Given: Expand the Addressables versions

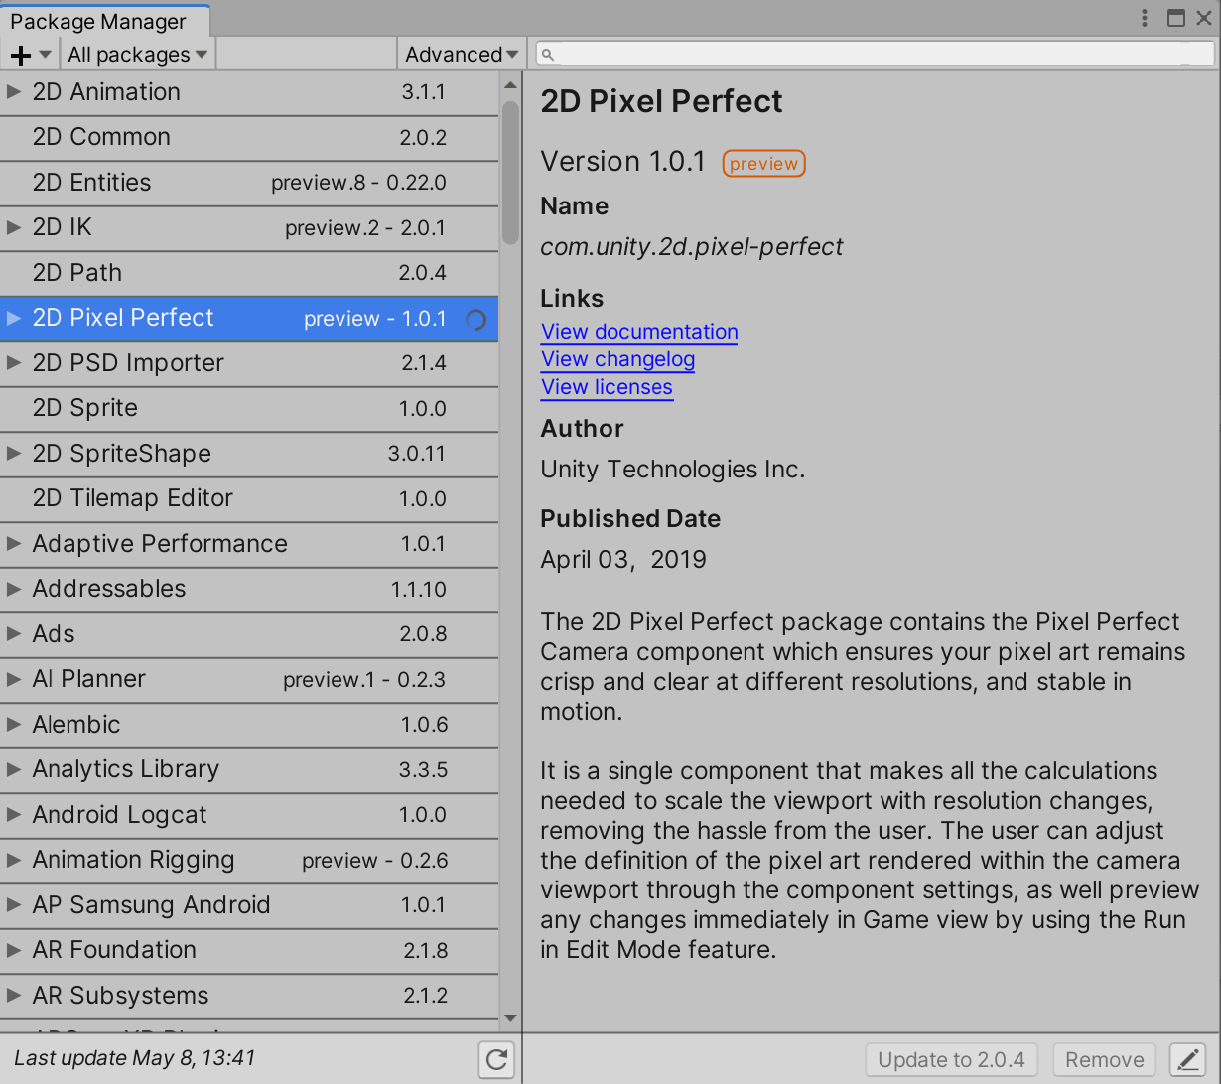Looking at the screenshot, I should tap(14, 589).
